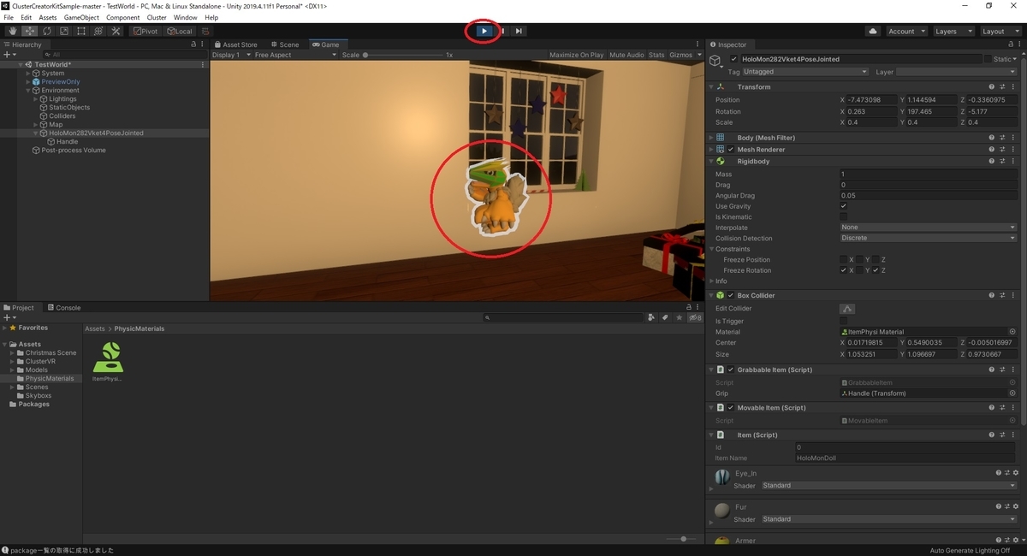Open Fur material help icon

(998, 507)
